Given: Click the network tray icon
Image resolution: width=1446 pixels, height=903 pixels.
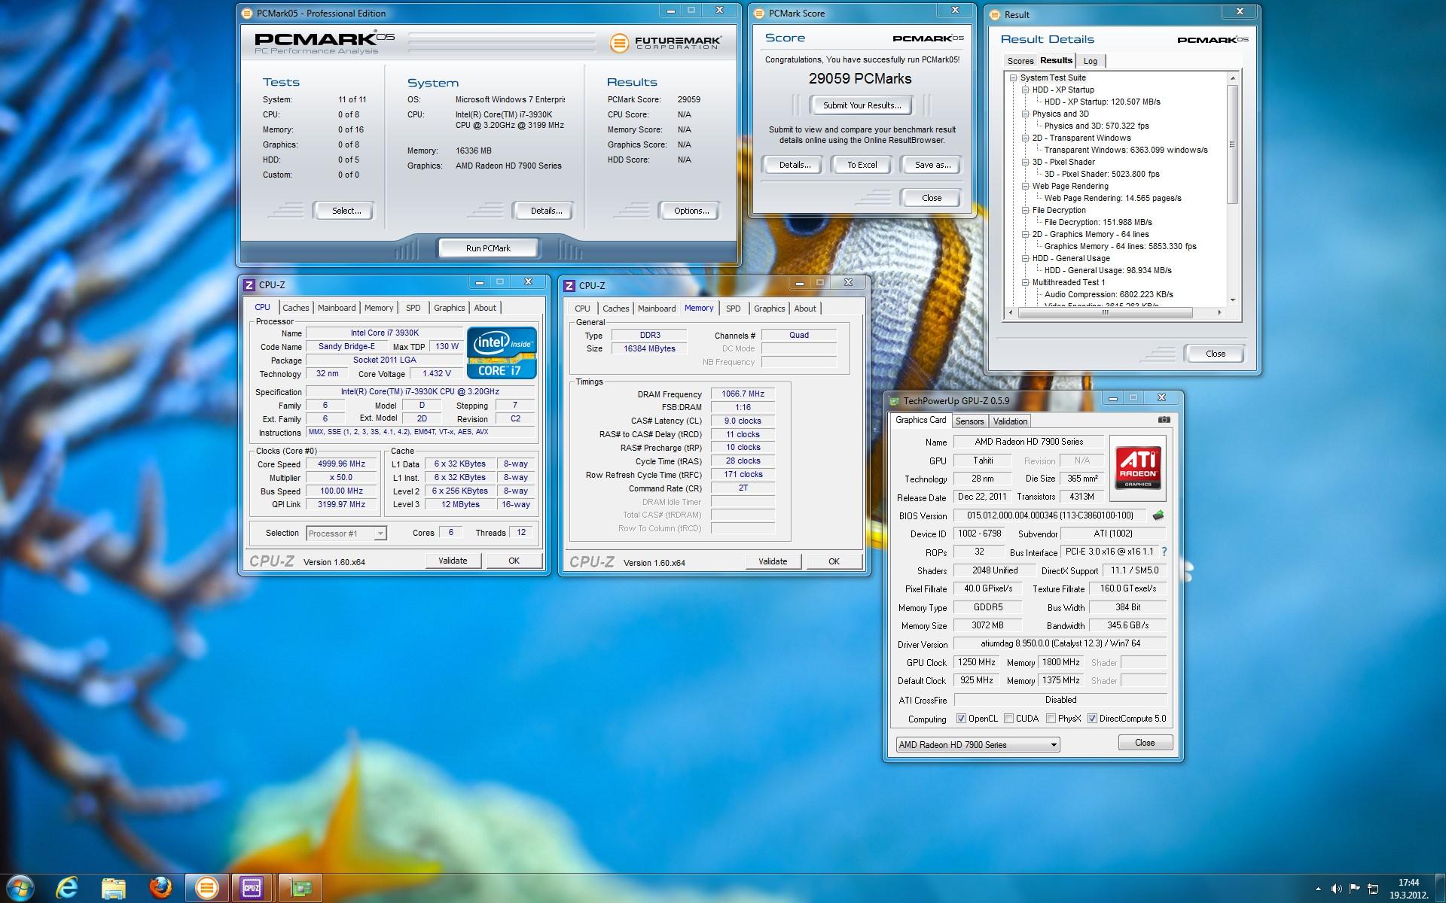Looking at the screenshot, I should point(1373,889).
